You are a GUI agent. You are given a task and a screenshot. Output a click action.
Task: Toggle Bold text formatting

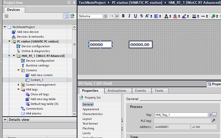(123, 16)
